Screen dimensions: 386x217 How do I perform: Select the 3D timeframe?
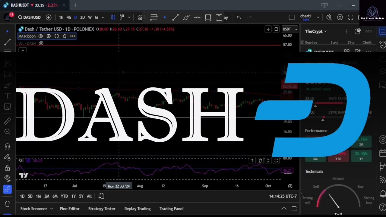(82, 17)
